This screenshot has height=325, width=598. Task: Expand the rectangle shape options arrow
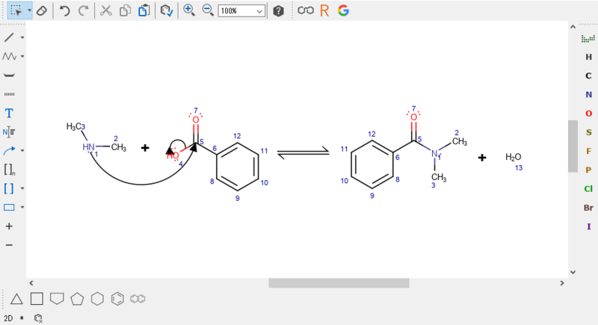pos(22,207)
